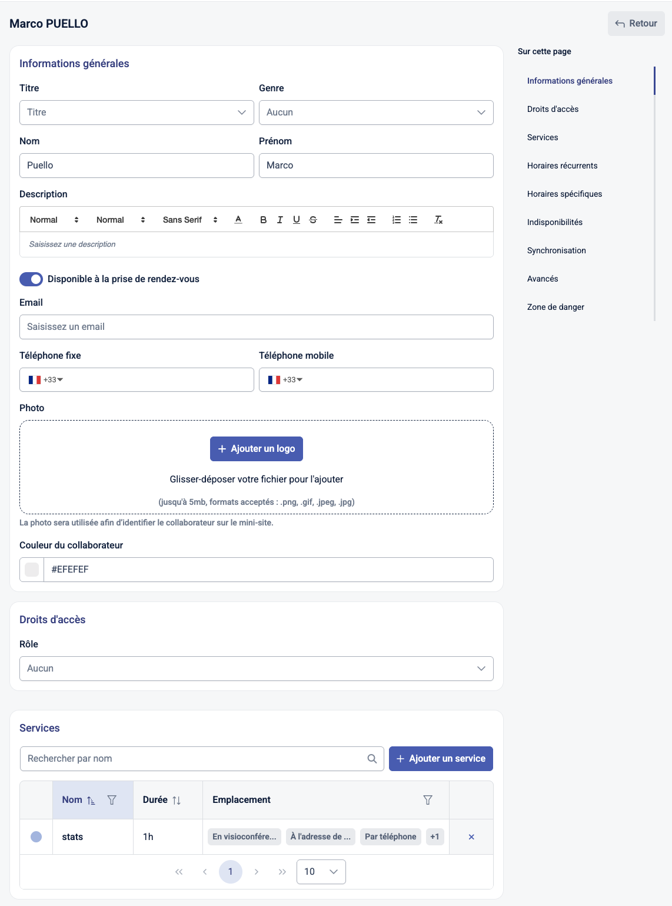The image size is (672, 906).
Task: Click the search magnifier in services
Action: (372, 759)
